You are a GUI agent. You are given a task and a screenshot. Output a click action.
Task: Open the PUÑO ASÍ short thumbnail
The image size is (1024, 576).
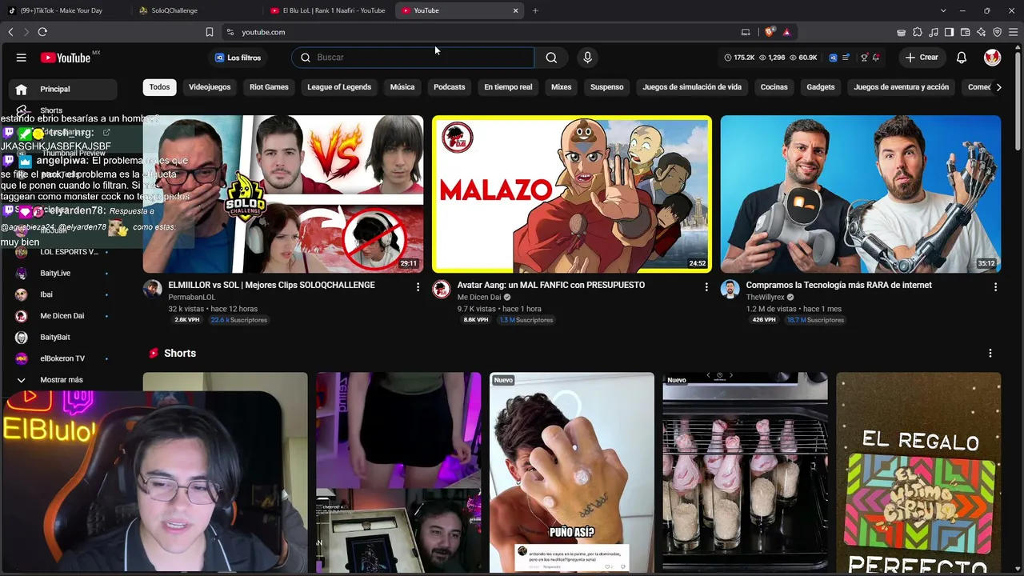pyautogui.click(x=572, y=473)
